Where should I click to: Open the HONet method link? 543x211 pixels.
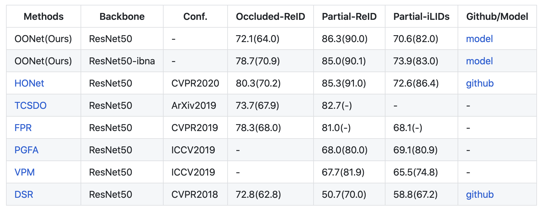[29, 83]
